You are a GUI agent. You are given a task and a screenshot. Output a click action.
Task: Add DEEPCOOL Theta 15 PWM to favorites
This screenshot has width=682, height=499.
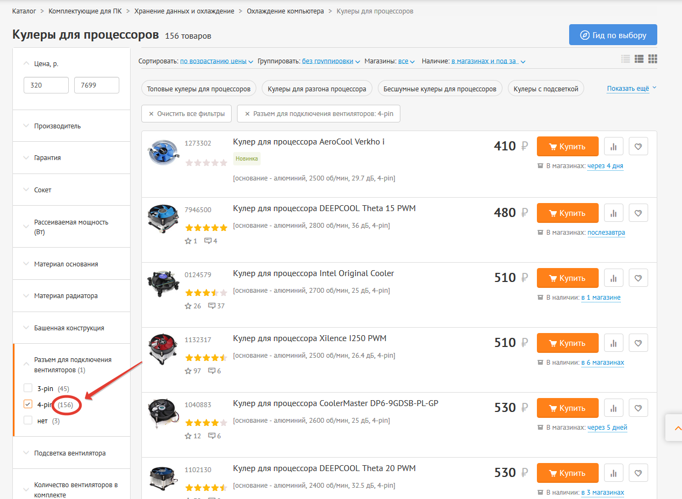tap(638, 213)
